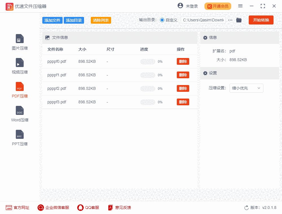
Task: Select the PDF压缩 sidebar icon
Action: click(x=19, y=90)
